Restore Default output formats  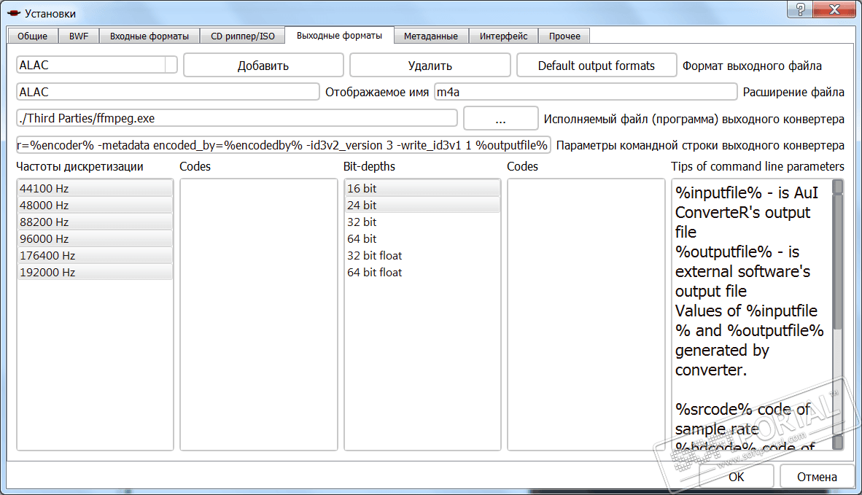[597, 66]
